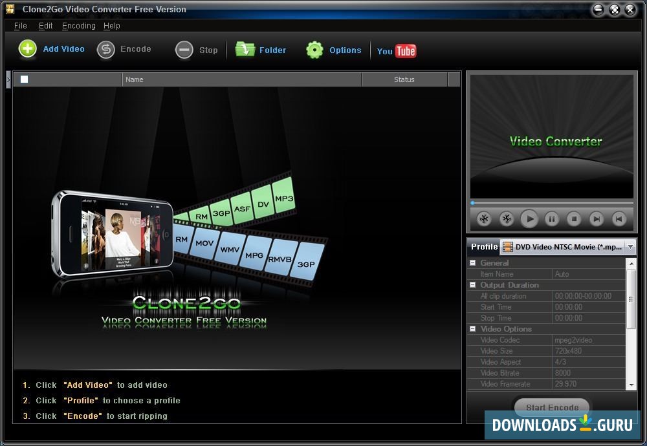Click the Video Bitrate value 8000
Viewport: 647px width, 446px height.
pos(589,373)
